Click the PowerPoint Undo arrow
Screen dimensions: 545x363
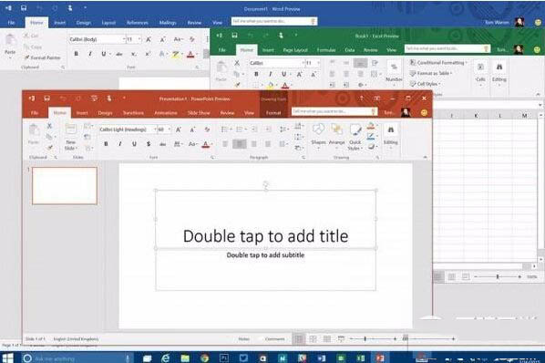(63, 99)
